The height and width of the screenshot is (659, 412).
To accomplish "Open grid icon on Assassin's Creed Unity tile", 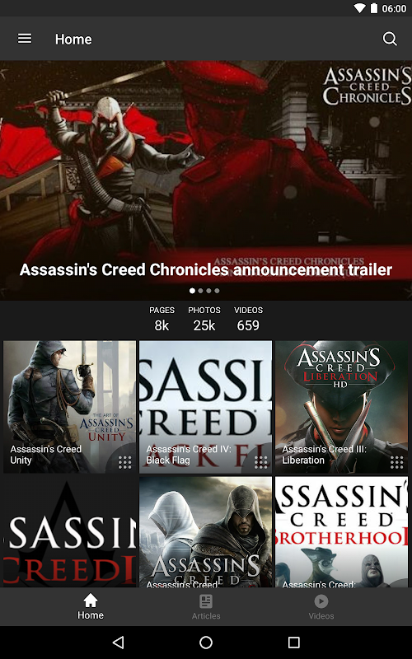I will (125, 462).
